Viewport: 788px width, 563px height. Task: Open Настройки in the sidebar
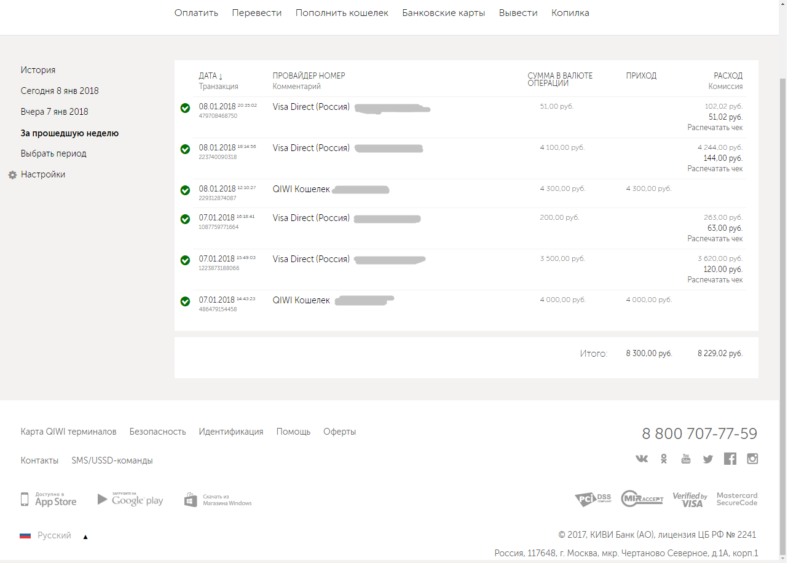click(x=43, y=174)
